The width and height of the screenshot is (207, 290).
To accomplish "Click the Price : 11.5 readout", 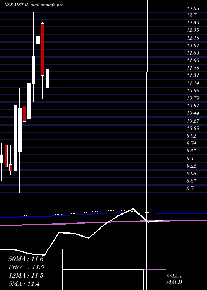I will (x=26, y=267).
